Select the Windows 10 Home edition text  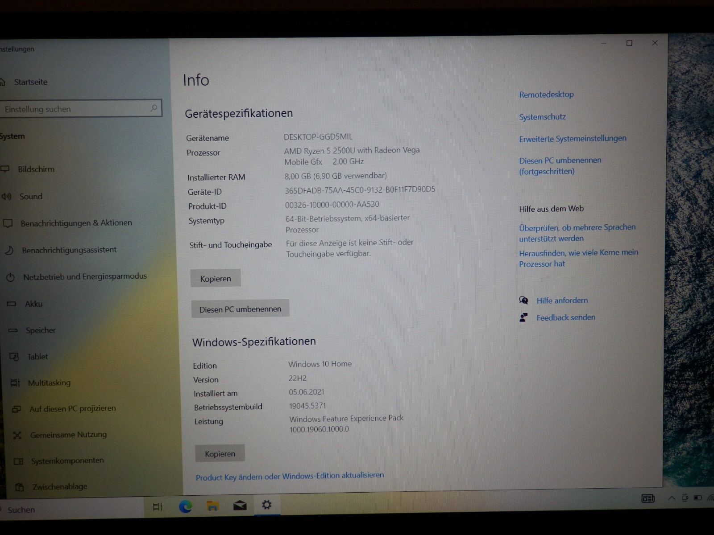coord(320,364)
